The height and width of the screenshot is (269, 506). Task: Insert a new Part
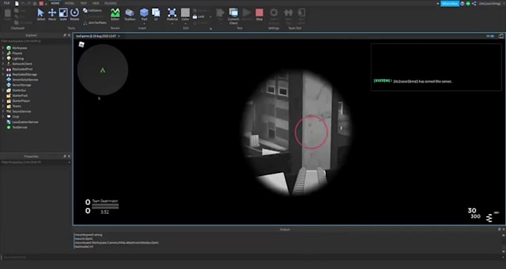(144, 15)
